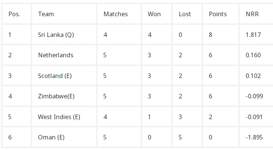This screenshot has width=273, height=150.
Task: Click the Netherlands team cell
Action: (x=64, y=55)
